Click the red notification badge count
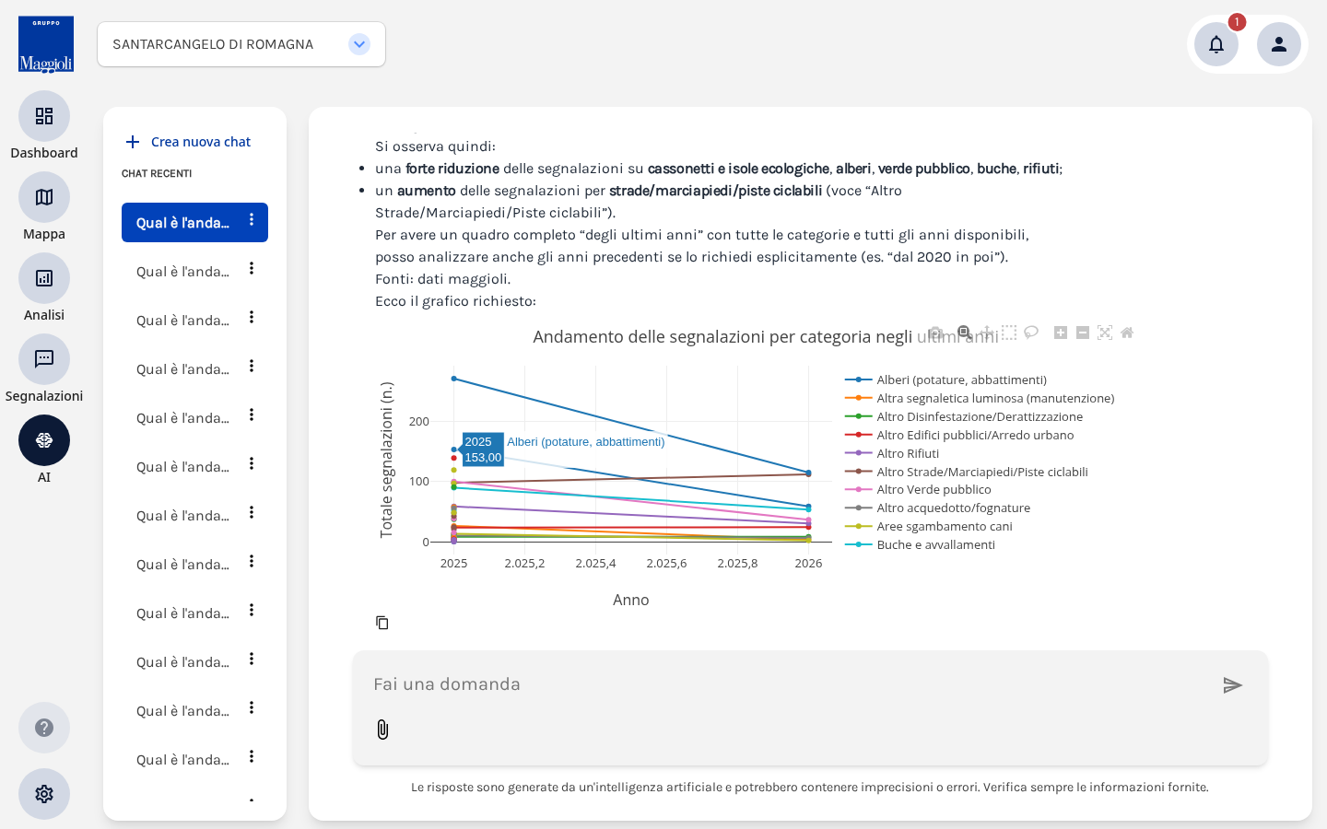 (1237, 22)
